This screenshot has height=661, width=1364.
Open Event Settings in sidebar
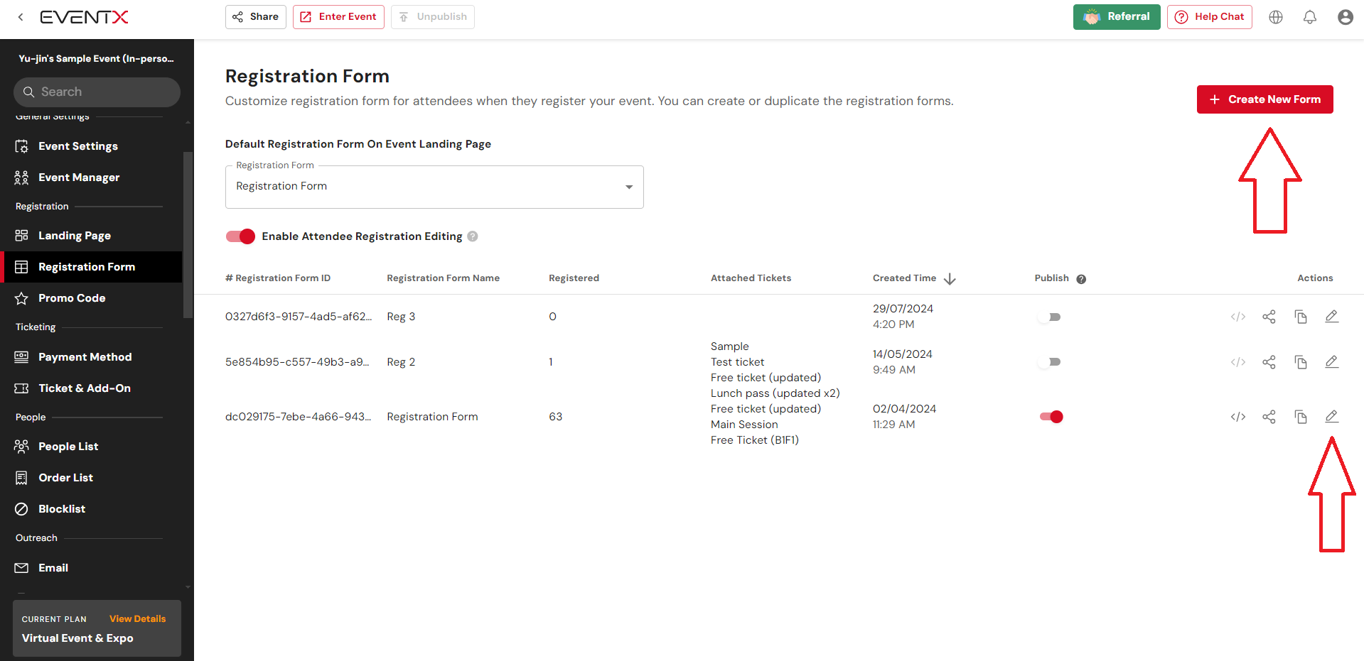[92, 146]
